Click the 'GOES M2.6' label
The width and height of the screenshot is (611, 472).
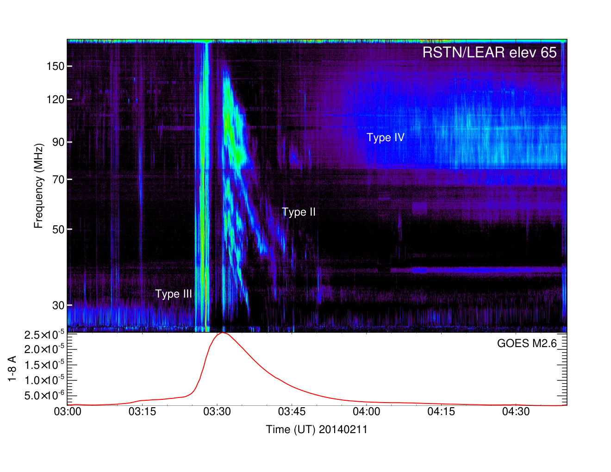pyautogui.click(x=527, y=343)
